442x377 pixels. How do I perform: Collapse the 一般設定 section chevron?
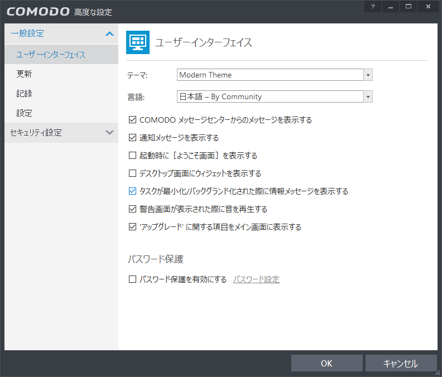pyautogui.click(x=109, y=34)
